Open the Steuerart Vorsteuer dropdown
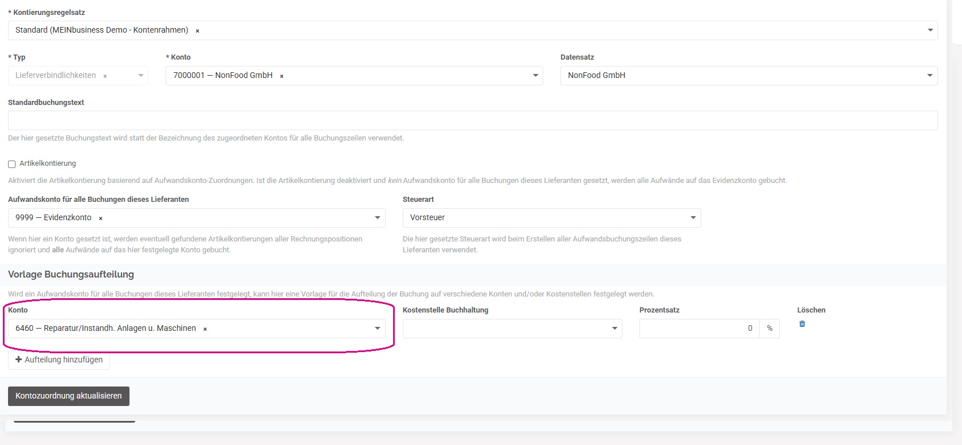The height and width of the screenshot is (445, 962). [x=693, y=217]
